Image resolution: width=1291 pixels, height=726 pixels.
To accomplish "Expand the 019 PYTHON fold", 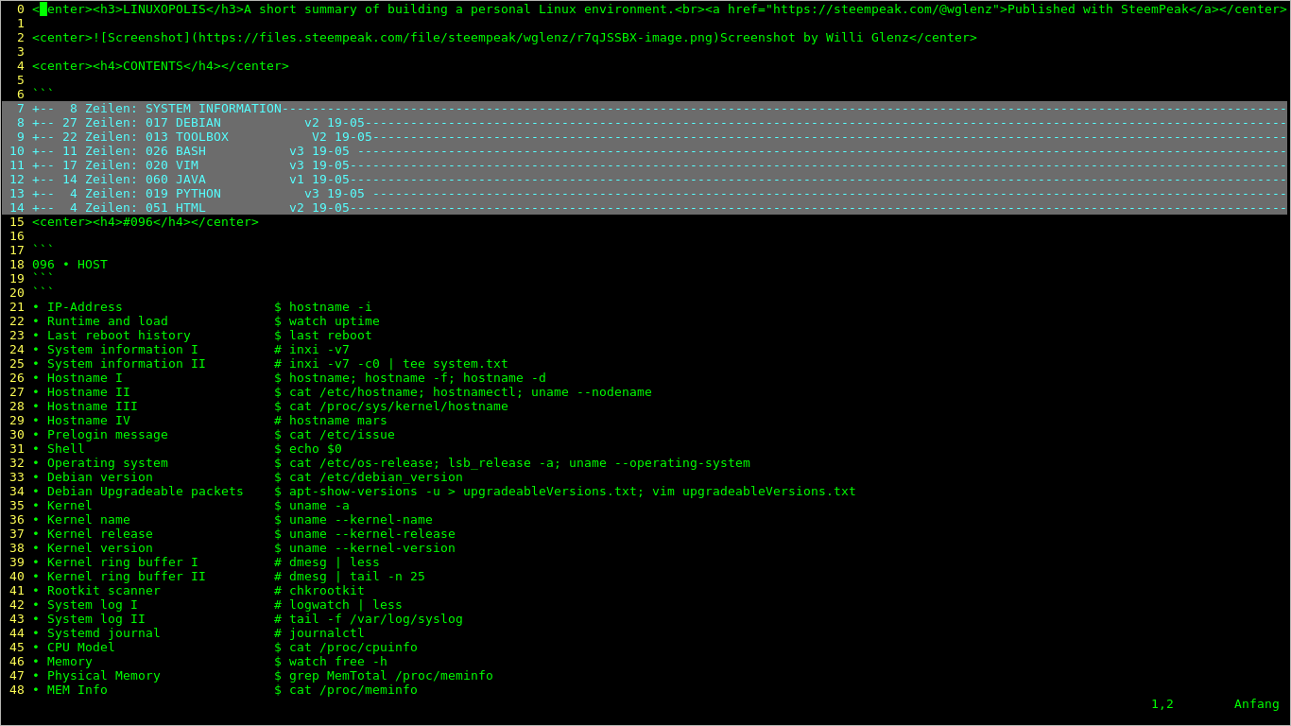I will (x=645, y=194).
